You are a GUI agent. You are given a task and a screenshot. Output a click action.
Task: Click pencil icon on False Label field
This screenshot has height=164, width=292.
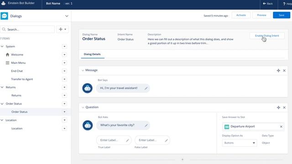(166, 140)
